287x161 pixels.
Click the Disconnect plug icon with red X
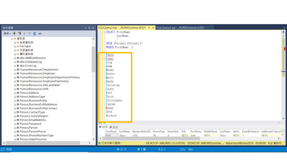coord(19,34)
